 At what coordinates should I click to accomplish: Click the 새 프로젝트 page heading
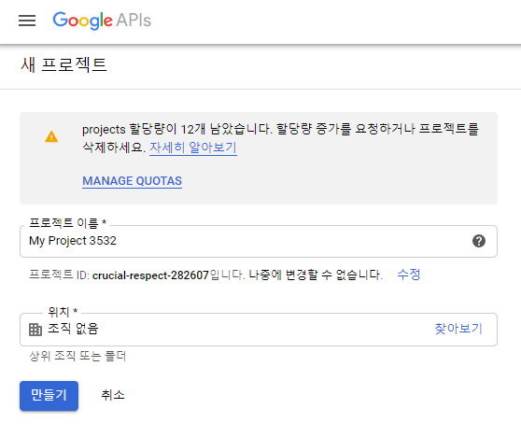[x=63, y=64]
